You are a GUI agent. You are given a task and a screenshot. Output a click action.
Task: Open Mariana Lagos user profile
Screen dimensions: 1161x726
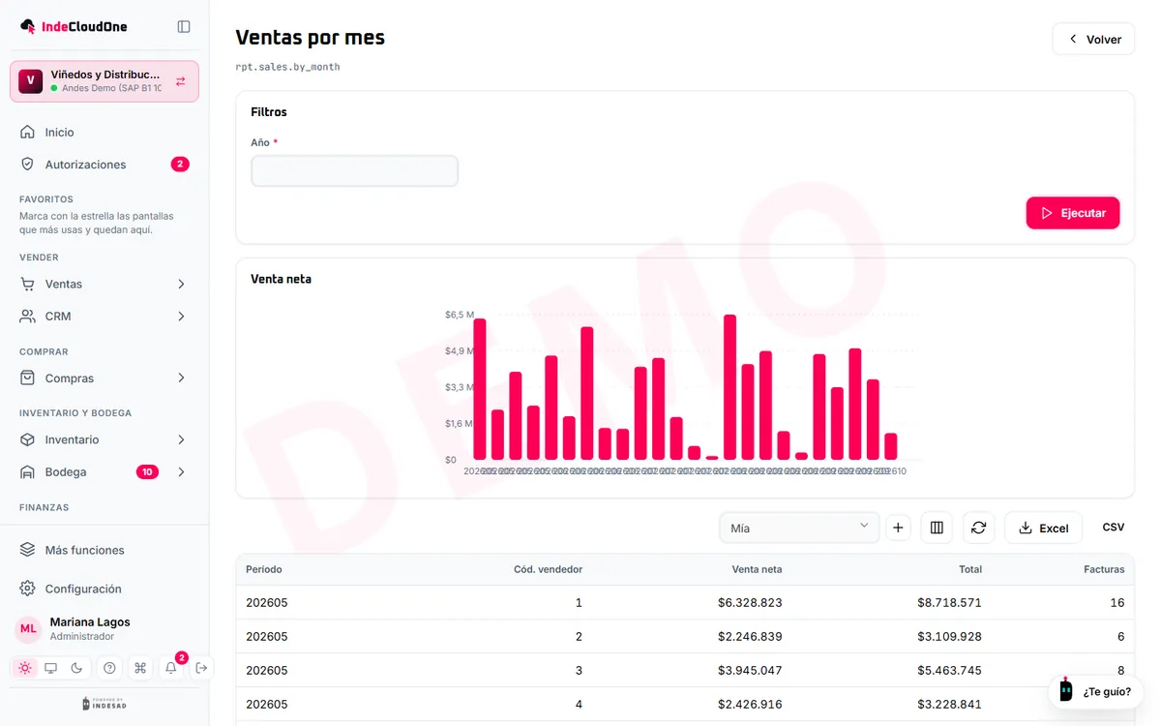90,629
